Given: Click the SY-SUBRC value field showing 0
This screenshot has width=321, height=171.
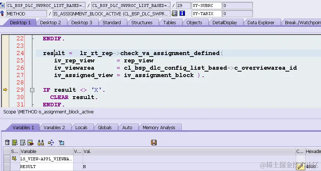Looking at the screenshot, I should click(x=238, y=6).
